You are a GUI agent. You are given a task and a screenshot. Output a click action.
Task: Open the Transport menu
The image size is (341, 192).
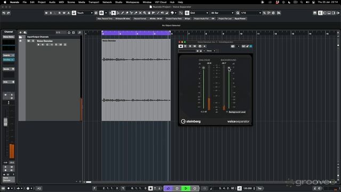(94, 2)
